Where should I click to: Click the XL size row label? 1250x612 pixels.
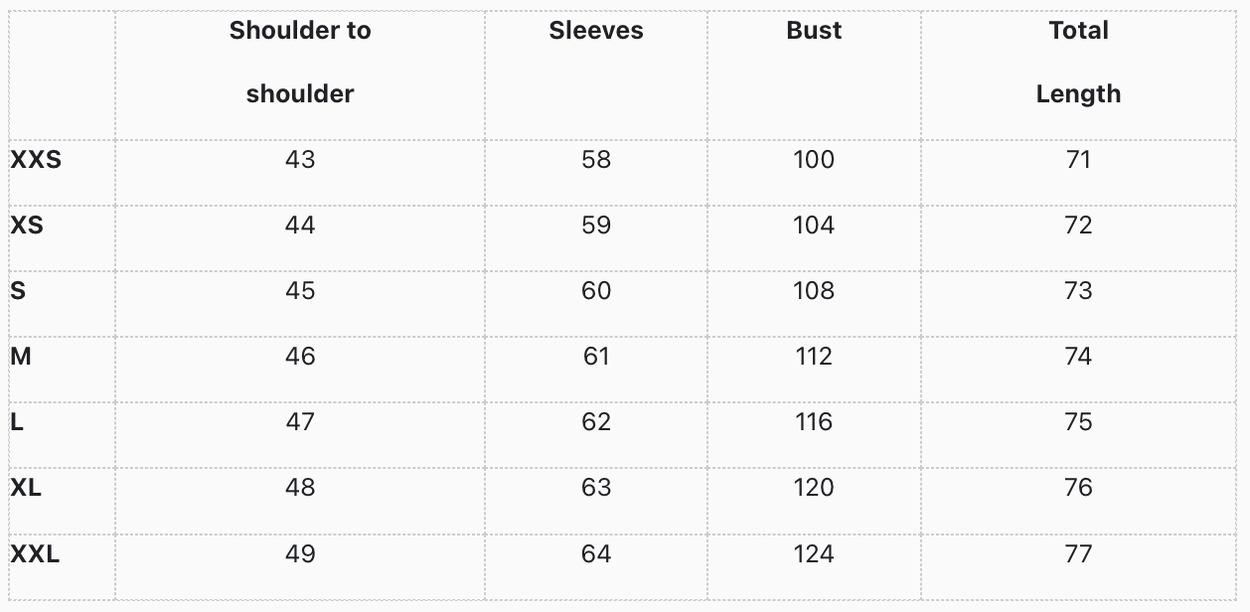[x=27, y=488]
